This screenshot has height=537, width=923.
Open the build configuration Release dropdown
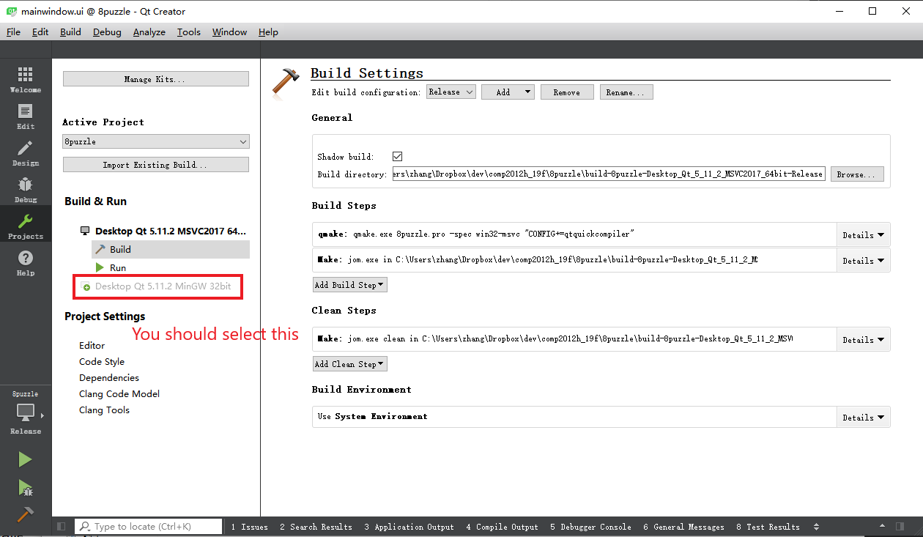[x=451, y=92]
